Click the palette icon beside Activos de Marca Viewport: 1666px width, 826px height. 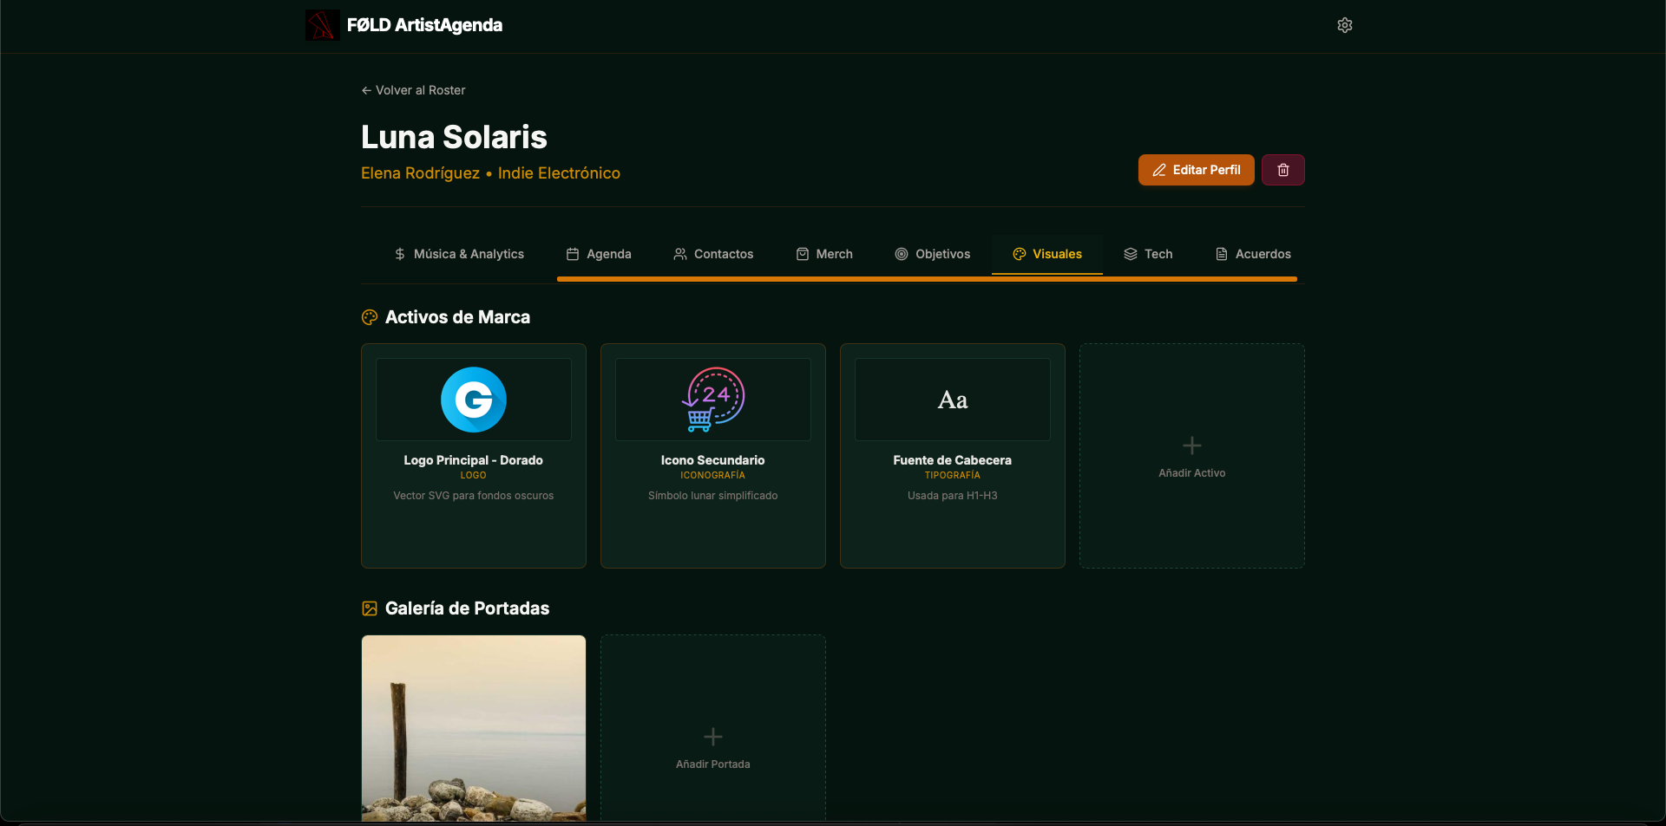(x=370, y=317)
